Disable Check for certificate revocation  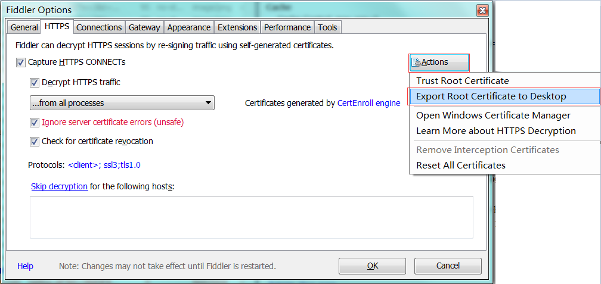35,141
